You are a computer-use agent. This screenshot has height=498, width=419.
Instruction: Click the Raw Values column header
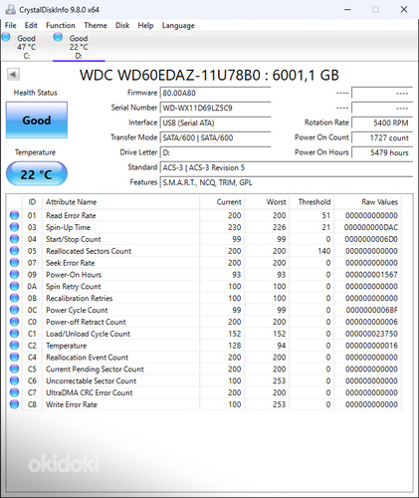pyautogui.click(x=367, y=202)
